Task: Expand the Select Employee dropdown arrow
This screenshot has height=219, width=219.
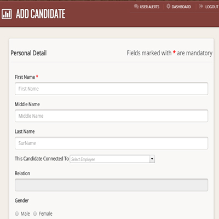Action: 152,159
